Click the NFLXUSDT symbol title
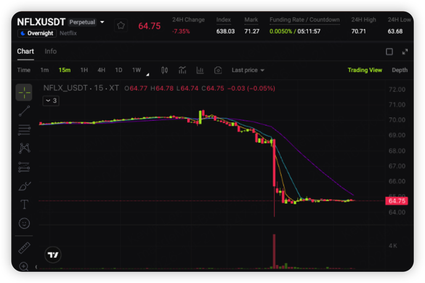Screen dimensions: 425x283 pyautogui.click(x=41, y=22)
